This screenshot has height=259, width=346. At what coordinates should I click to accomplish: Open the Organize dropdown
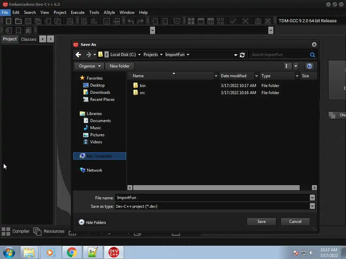(89, 66)
